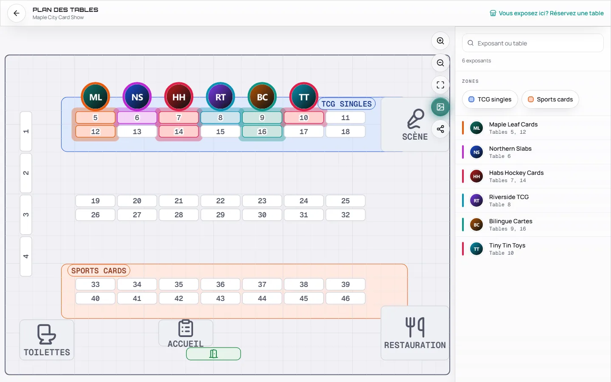This screenshot has width=611, height=382.
Task: Select the Scène microphone area
Action: click(x=415, y=124)
